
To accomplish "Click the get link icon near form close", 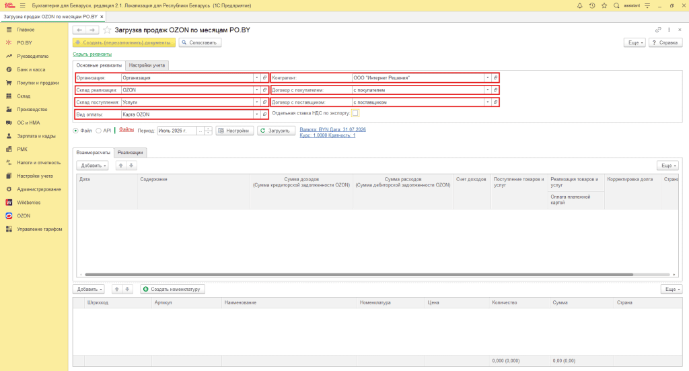I will click(x=658, y=30).
